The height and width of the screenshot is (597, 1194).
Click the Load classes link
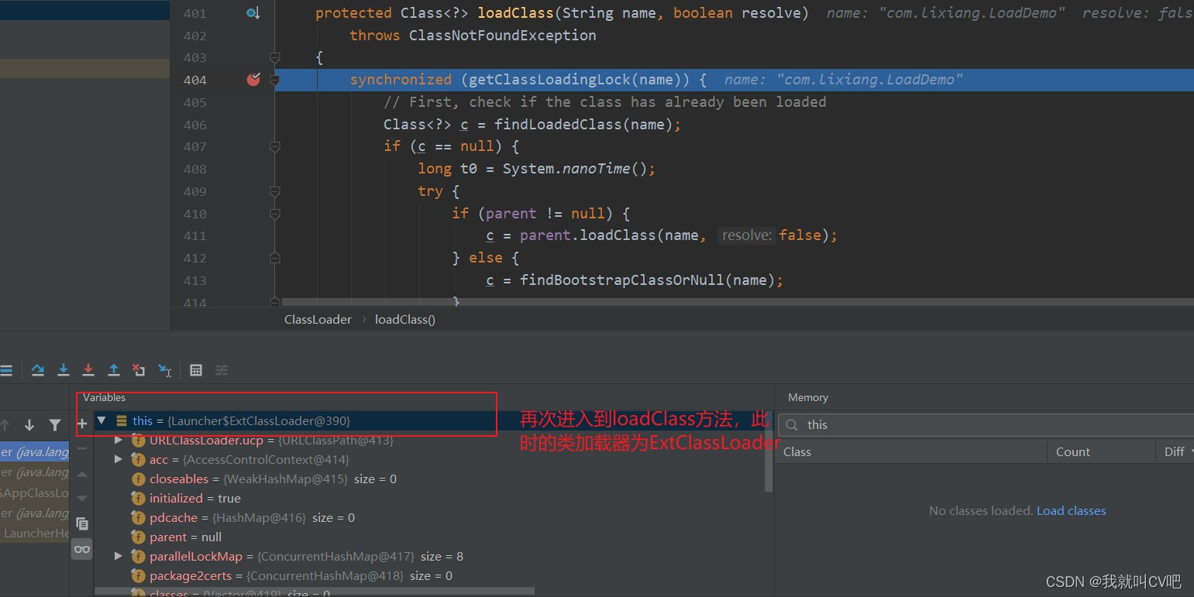point(1072,511)
